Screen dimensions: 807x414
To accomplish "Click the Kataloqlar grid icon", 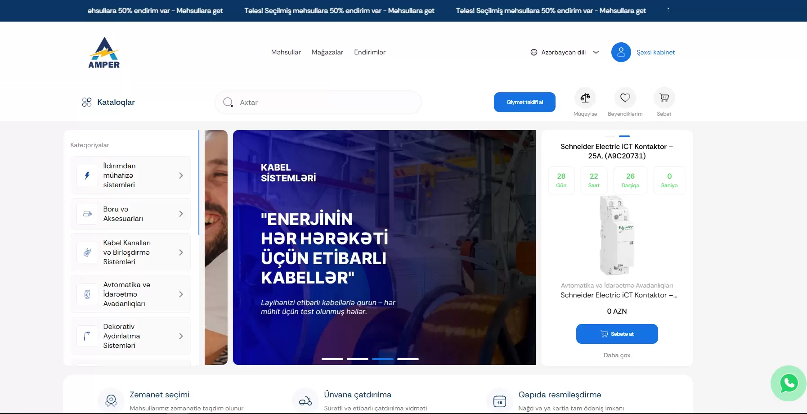I will tap(87, 102).
